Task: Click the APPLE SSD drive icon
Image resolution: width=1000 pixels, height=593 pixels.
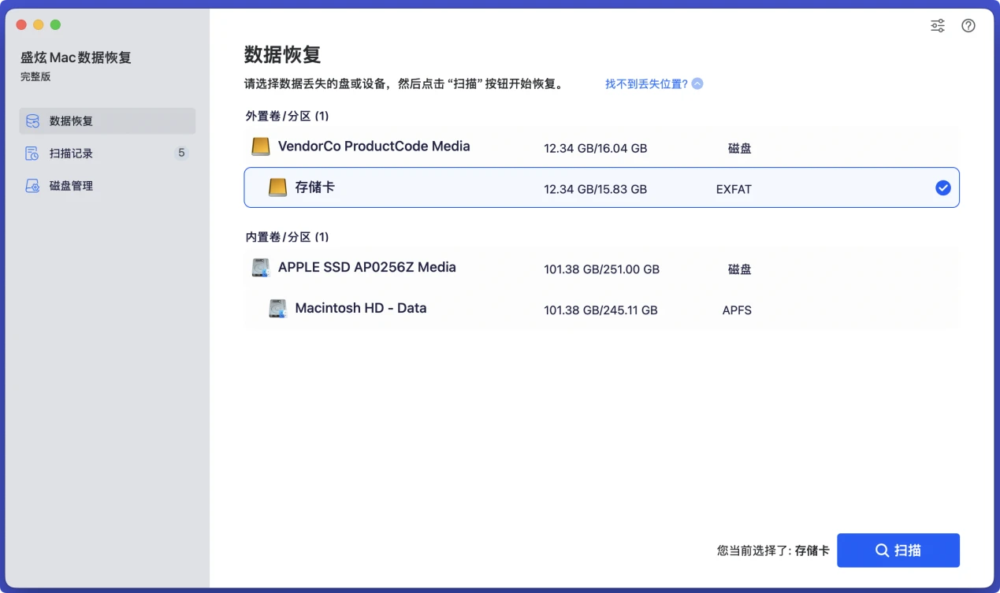Action: click(x=260, y=267)
